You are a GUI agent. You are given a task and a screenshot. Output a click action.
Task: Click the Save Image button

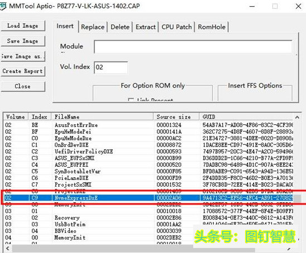(x=23, y=41)
